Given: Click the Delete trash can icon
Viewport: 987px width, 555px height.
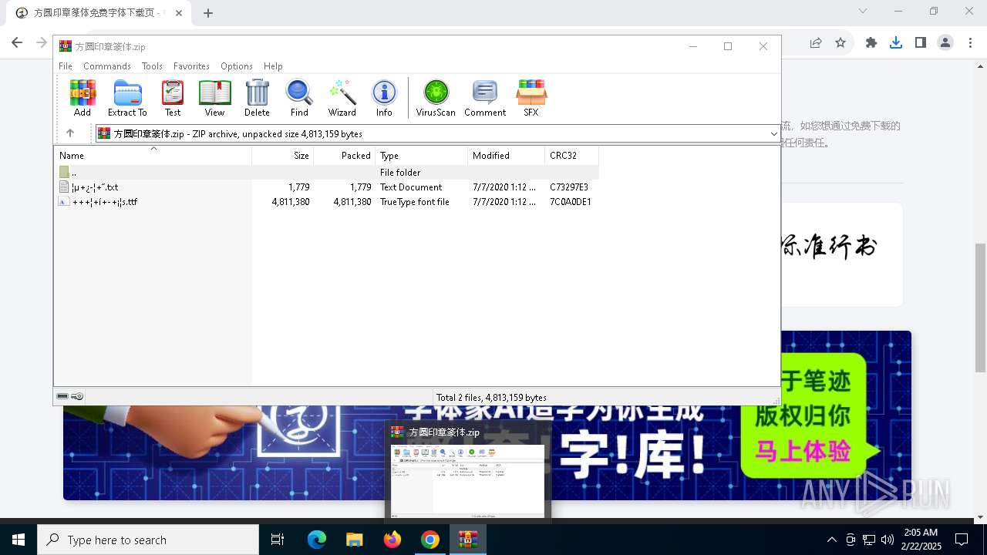Looking at the screenshot, I should [x=257, y=98].
